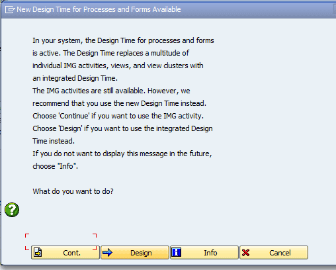The height and width of the screenshot is (270, 336).
Task: Click the line 'In your system, the Design Time'
Action: coord(123,40)
